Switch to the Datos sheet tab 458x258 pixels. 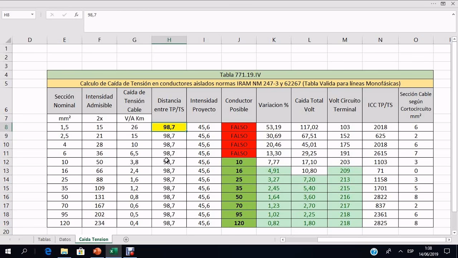click(65, 239)
